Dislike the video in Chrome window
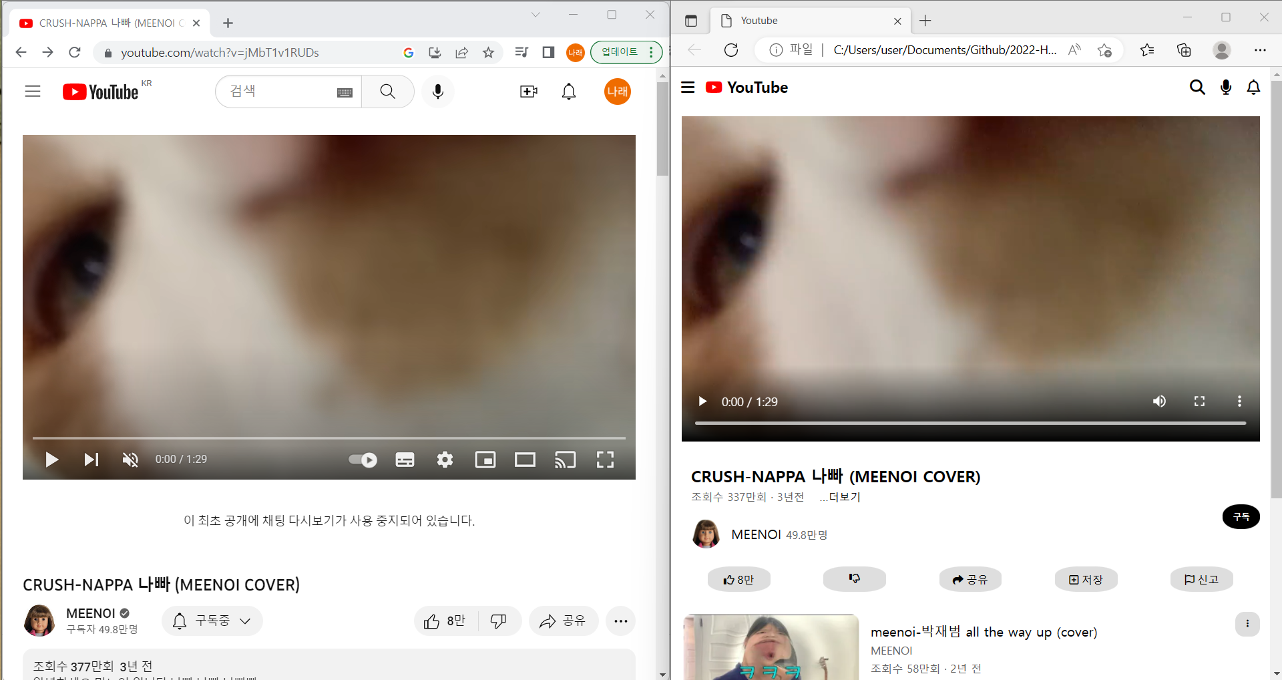Viewport: 1282px width, 680px height. tap(499, 621)
